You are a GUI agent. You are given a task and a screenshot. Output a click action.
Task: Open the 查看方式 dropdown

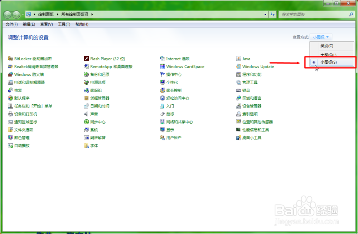coord(321,37)
